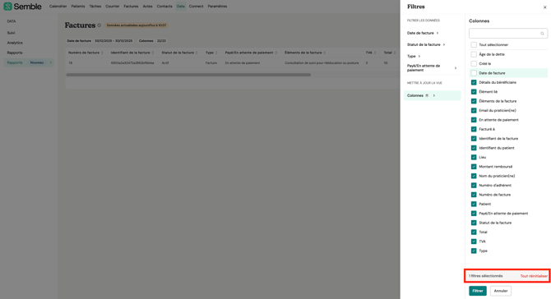
Task: Click the Colonnes 22/22 chip
Action: [x=152, y=41]
